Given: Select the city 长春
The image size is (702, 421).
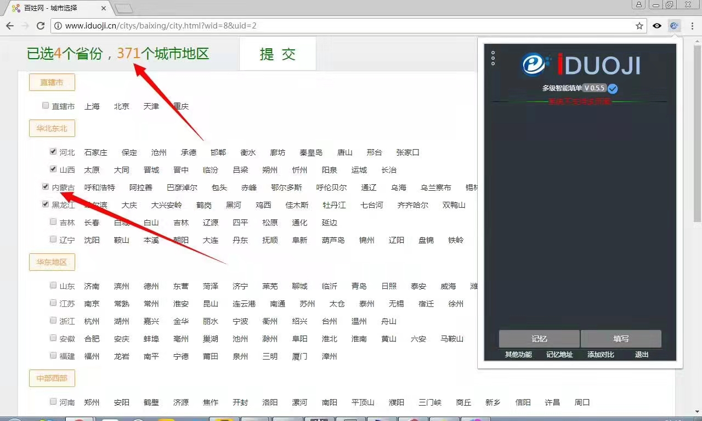Looking at the screenshot, I should (92, 223).
